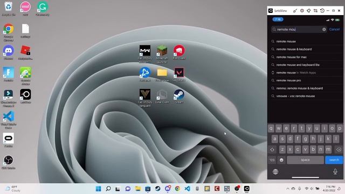Click the LetsView desktop shortcut icon

coord(25,96)
